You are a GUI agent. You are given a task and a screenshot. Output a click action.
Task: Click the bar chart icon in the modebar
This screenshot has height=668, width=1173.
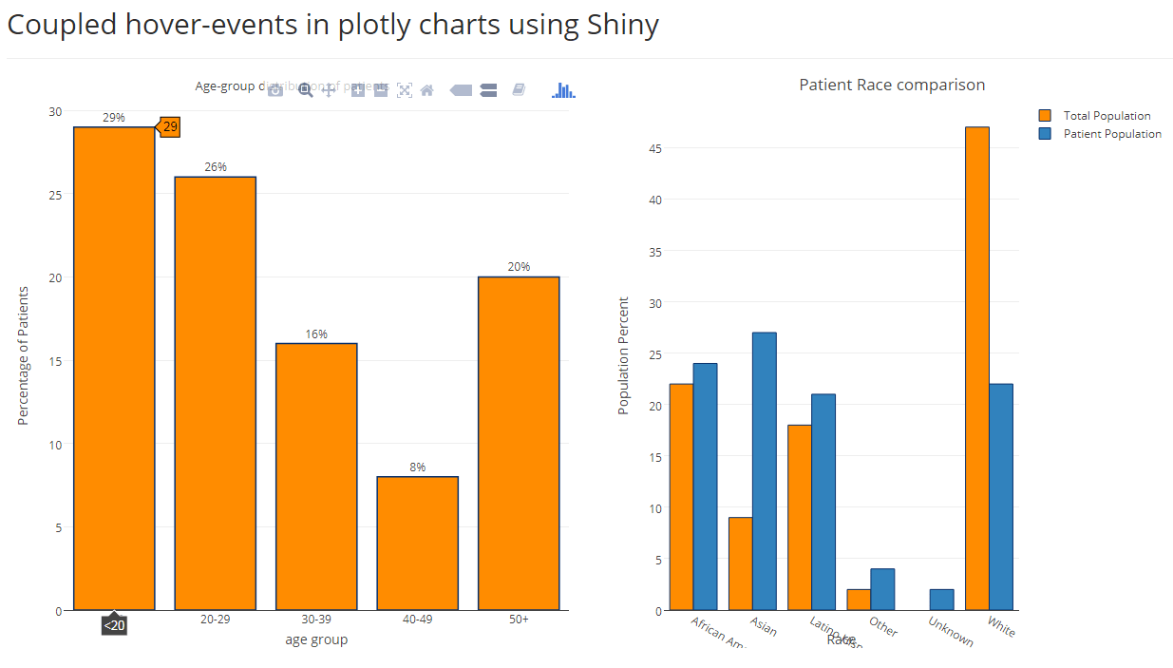coord(563,89)
